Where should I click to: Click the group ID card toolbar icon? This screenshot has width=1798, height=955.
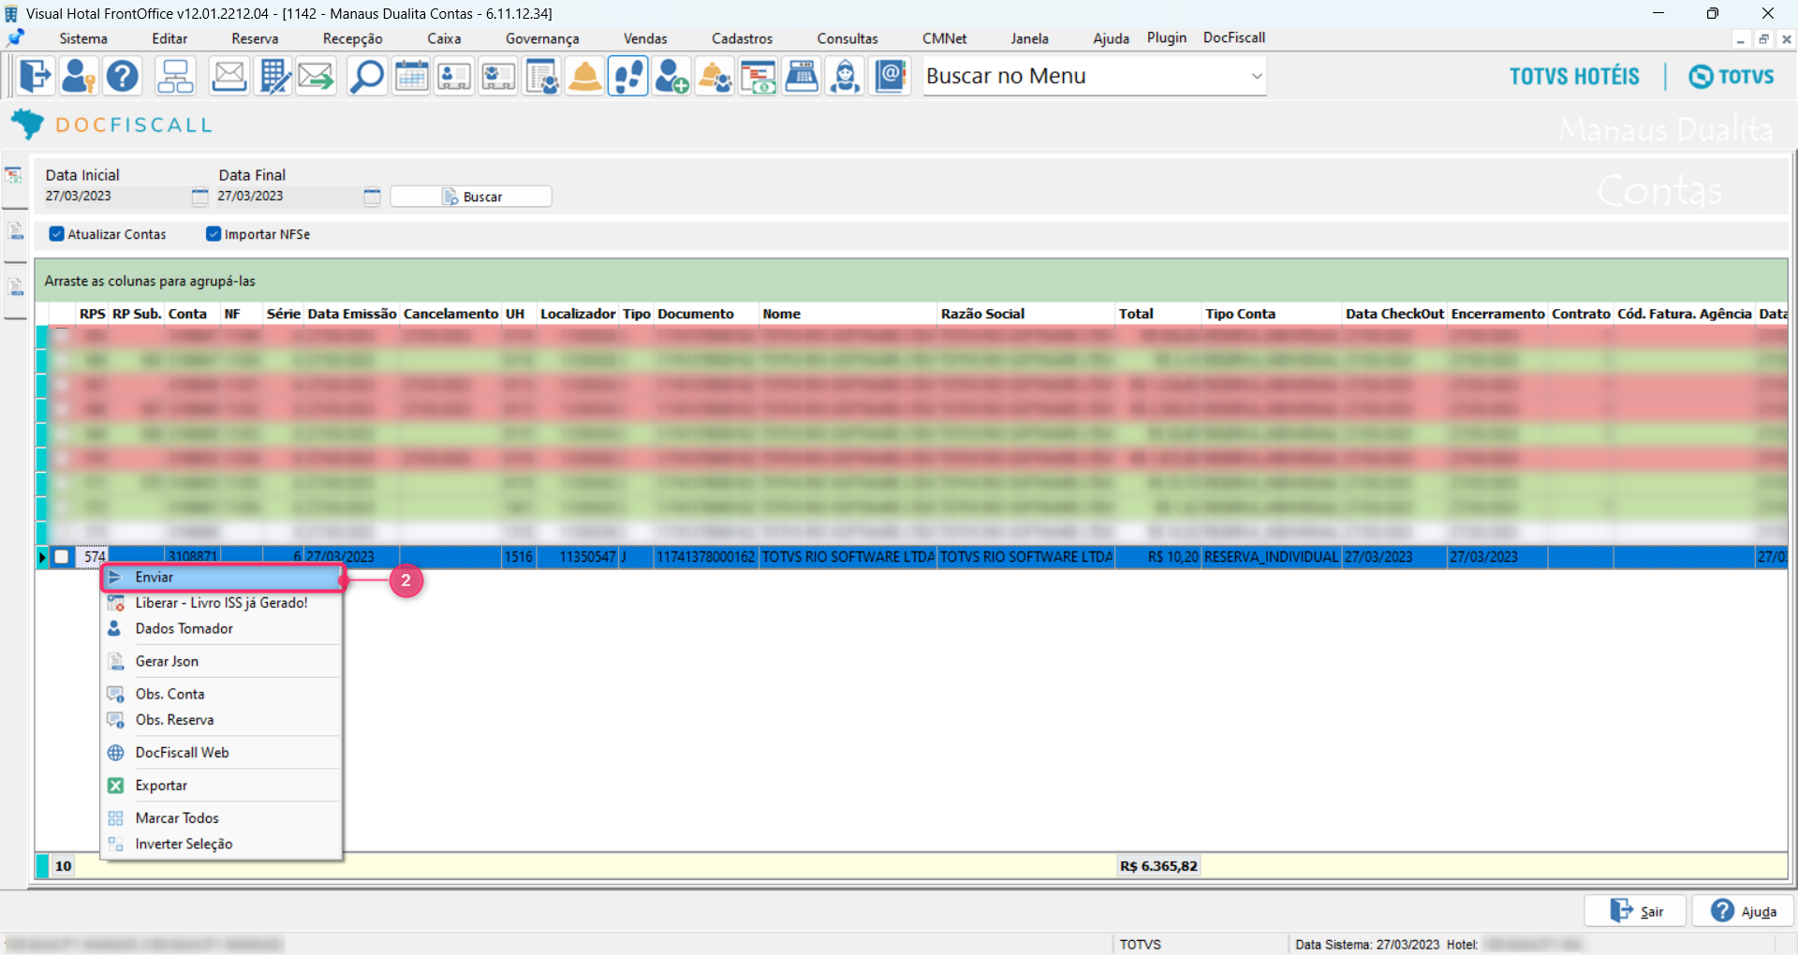coord(498,76)
